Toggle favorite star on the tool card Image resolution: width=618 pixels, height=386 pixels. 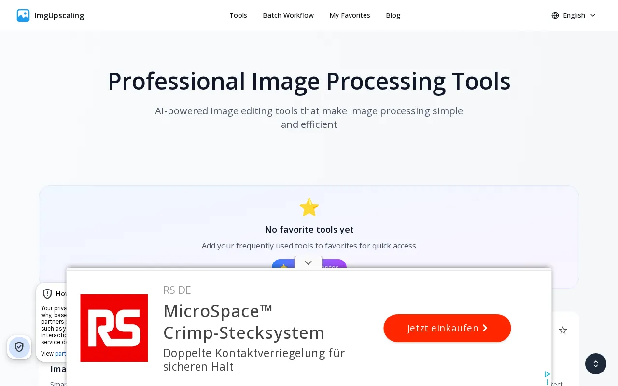[x=563, y=331]
